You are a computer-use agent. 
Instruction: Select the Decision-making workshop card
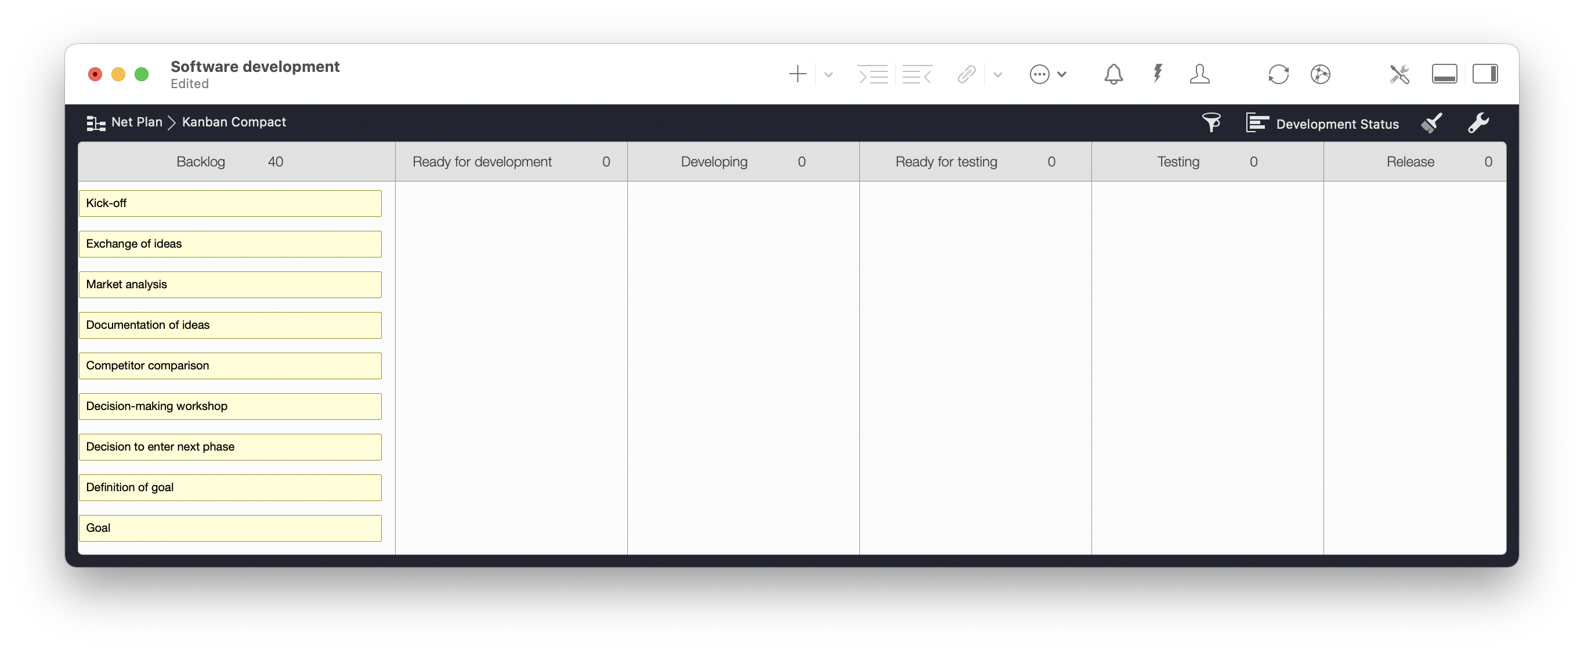click(x=230, y=407)
